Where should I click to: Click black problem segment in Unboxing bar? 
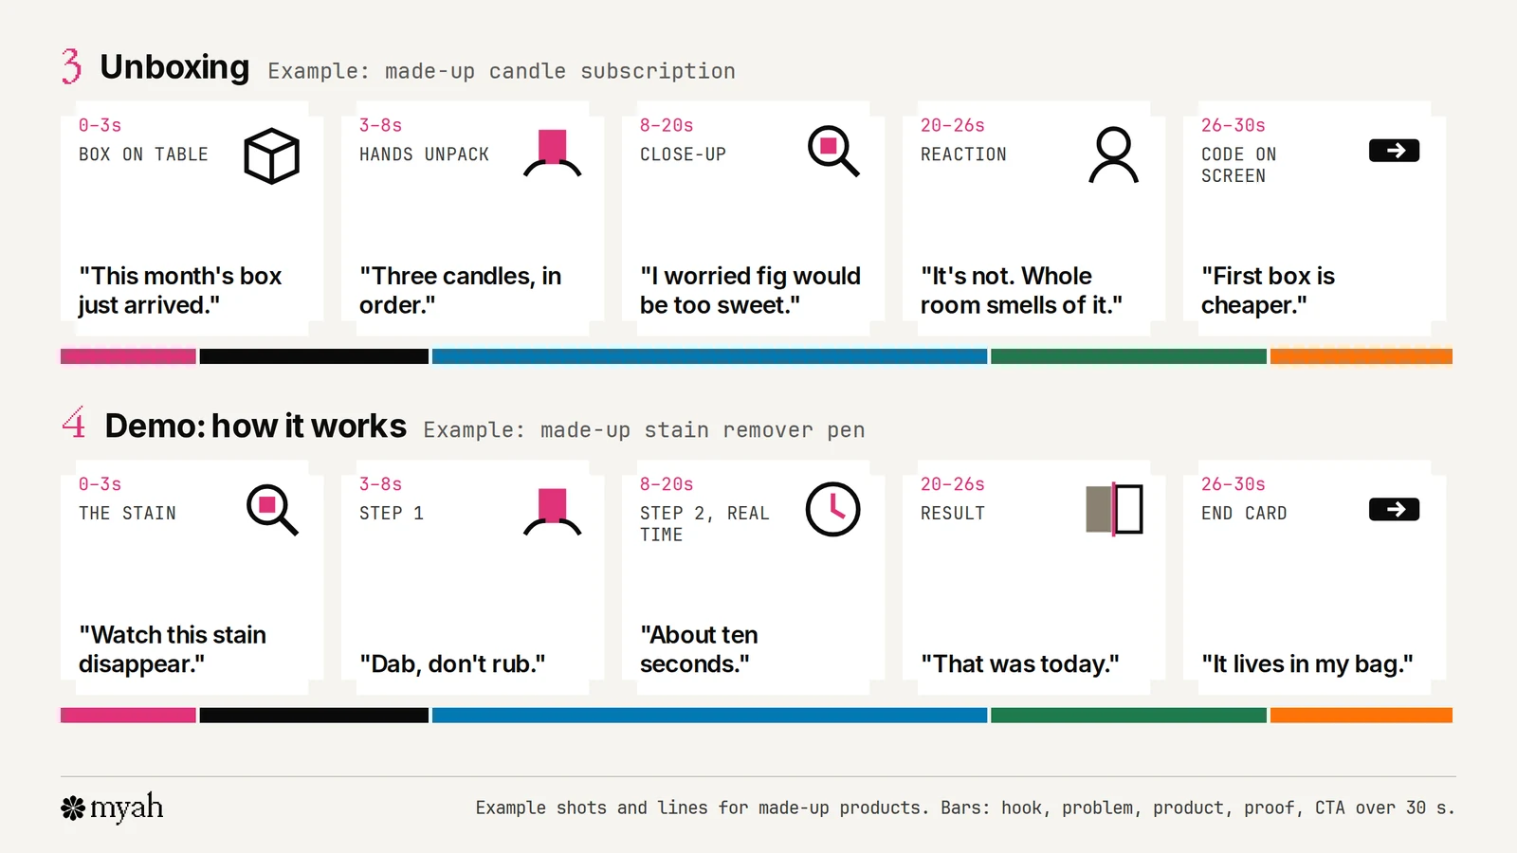(314, 356)
